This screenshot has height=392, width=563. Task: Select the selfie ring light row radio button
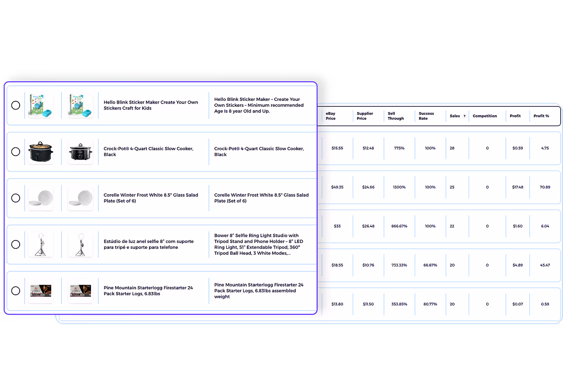coord(16,244)
